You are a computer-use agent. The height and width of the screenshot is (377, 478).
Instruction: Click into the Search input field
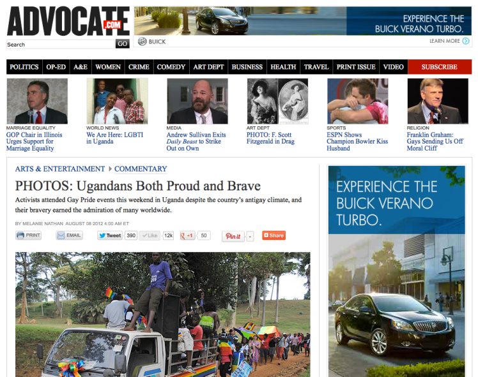tap(60, 45)
